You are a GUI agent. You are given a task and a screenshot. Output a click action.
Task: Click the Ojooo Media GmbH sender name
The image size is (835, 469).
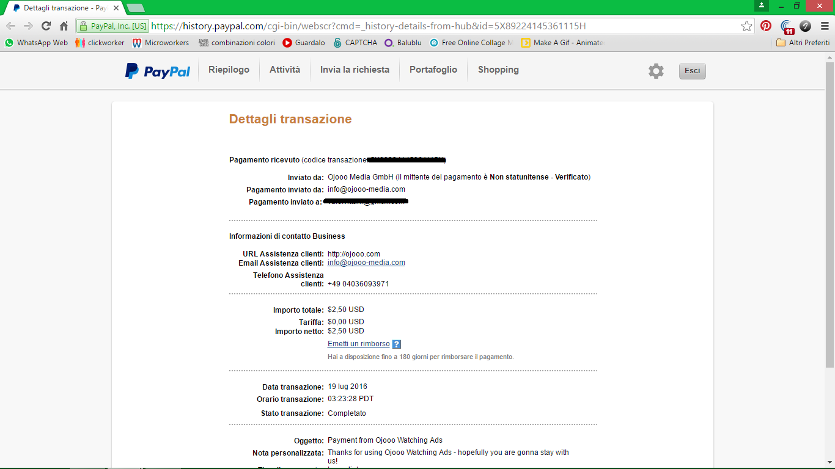360,177
